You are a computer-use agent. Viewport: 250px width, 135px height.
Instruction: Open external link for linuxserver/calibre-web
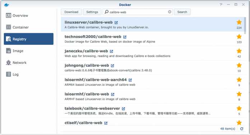click(116, 23)
